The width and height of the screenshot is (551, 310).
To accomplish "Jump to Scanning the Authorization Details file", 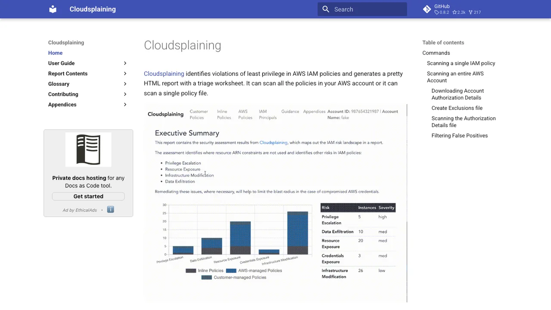I will (464, 122).
